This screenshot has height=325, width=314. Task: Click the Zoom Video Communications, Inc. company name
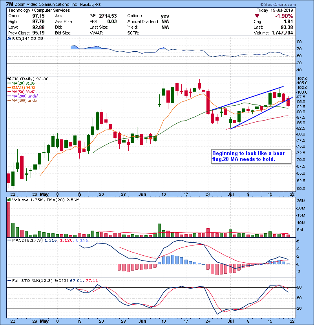click(47, 4)
